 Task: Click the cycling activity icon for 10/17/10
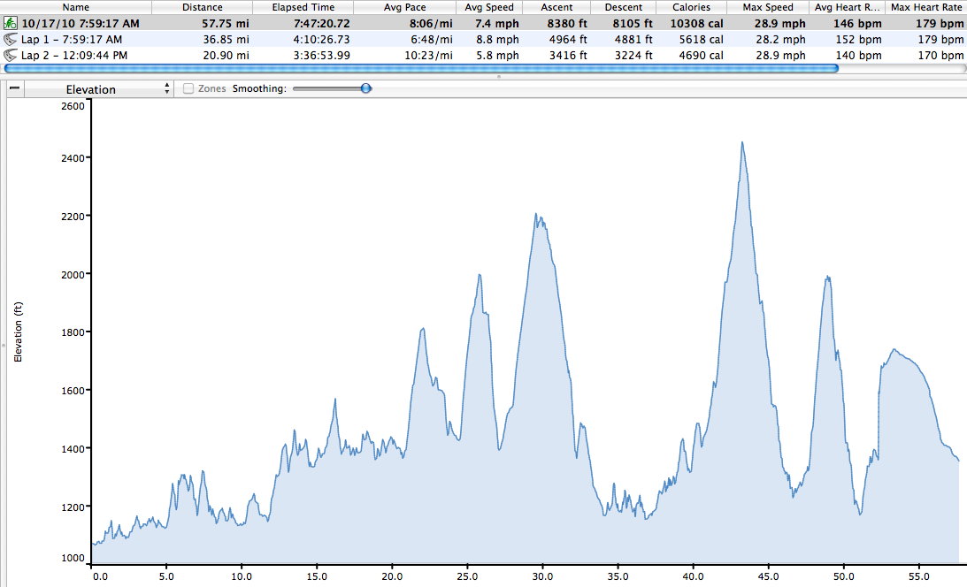tap(11, 25)
